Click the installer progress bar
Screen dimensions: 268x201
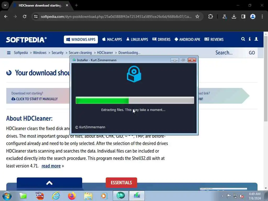pos(135,100)
